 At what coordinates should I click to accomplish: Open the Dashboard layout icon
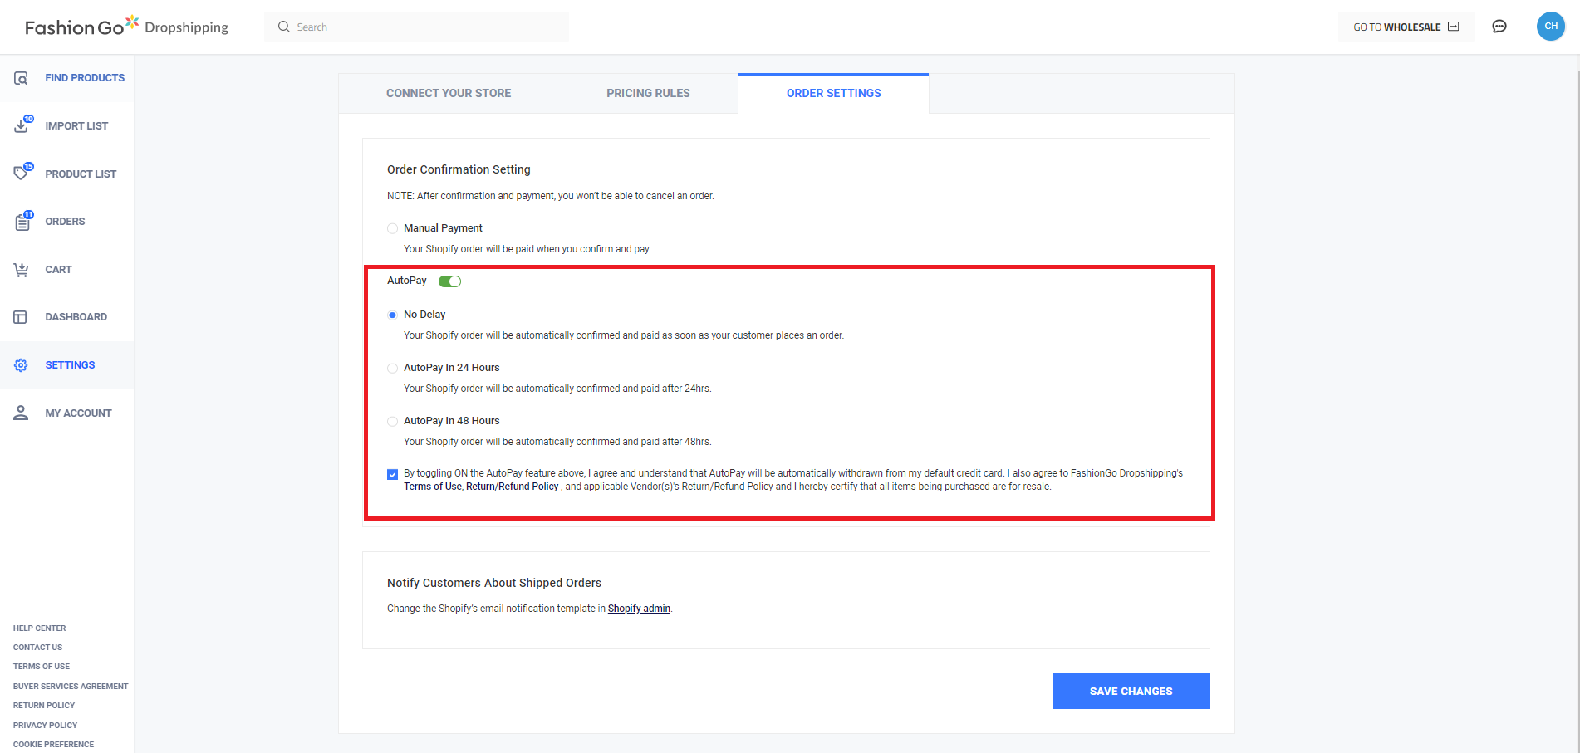pyautogui.click(x=21, y=317)
